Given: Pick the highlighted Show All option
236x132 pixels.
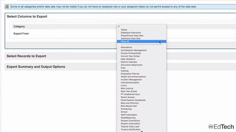Looking at the screenshot, I should tap(142, 41).
